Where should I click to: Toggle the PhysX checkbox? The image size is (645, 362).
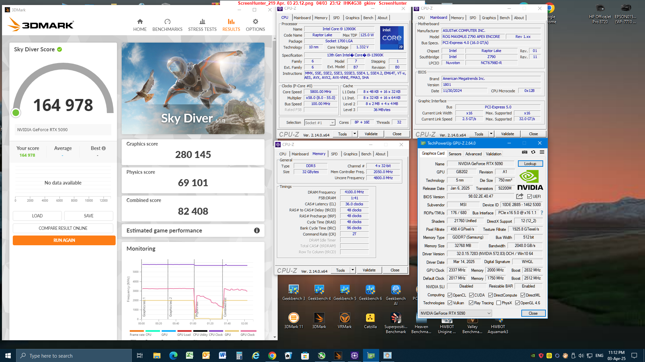pos(498,303)
